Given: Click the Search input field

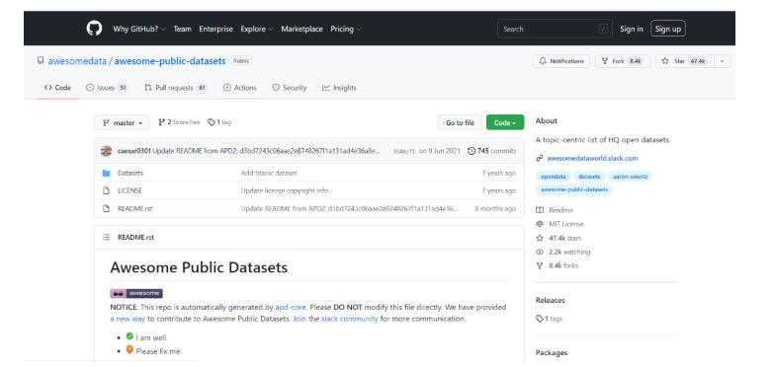Looking at the screenshot, I should click(x=555, y=29).
